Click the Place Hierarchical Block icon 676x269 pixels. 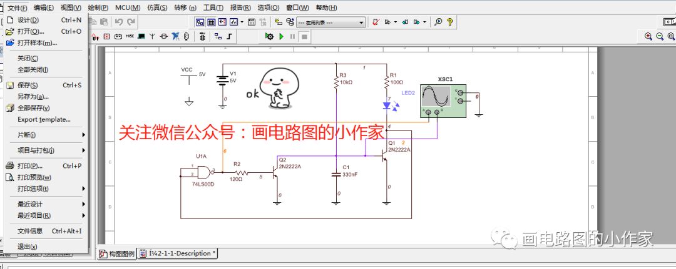click(218, 37)
